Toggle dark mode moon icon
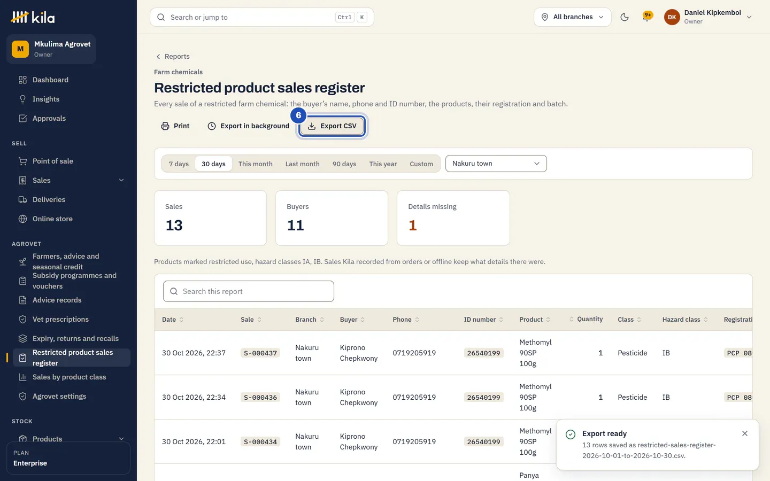 click(624, 17)
